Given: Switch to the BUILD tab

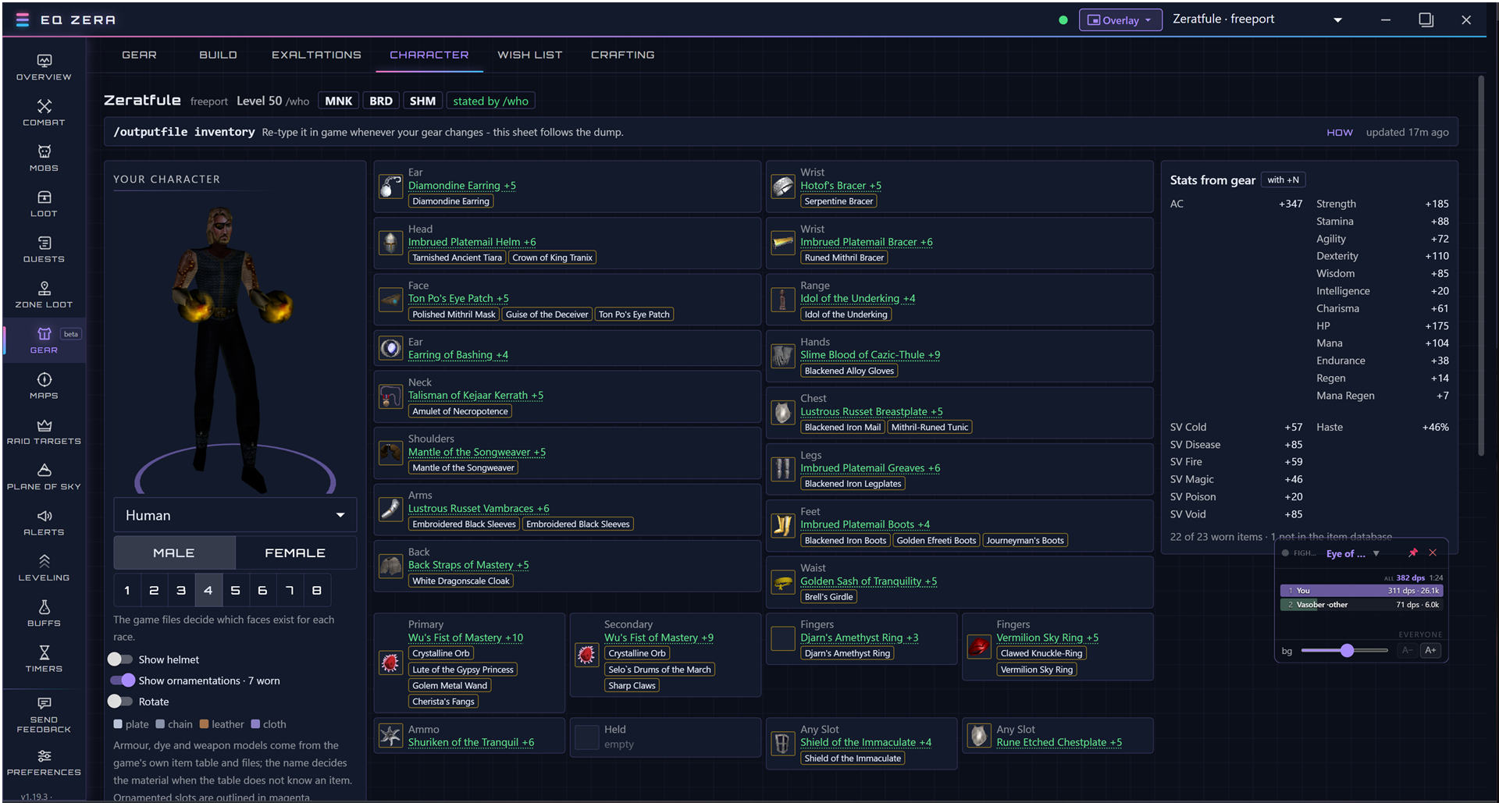Looking at the screenshot, I should (218, 55).
